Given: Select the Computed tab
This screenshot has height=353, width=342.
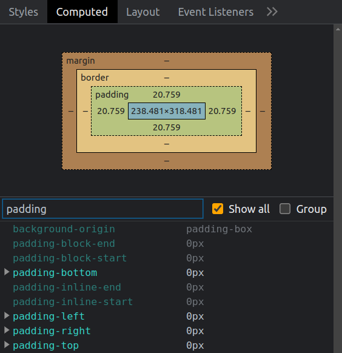Looking at the screenshot, I should click(x=82, y=12).
